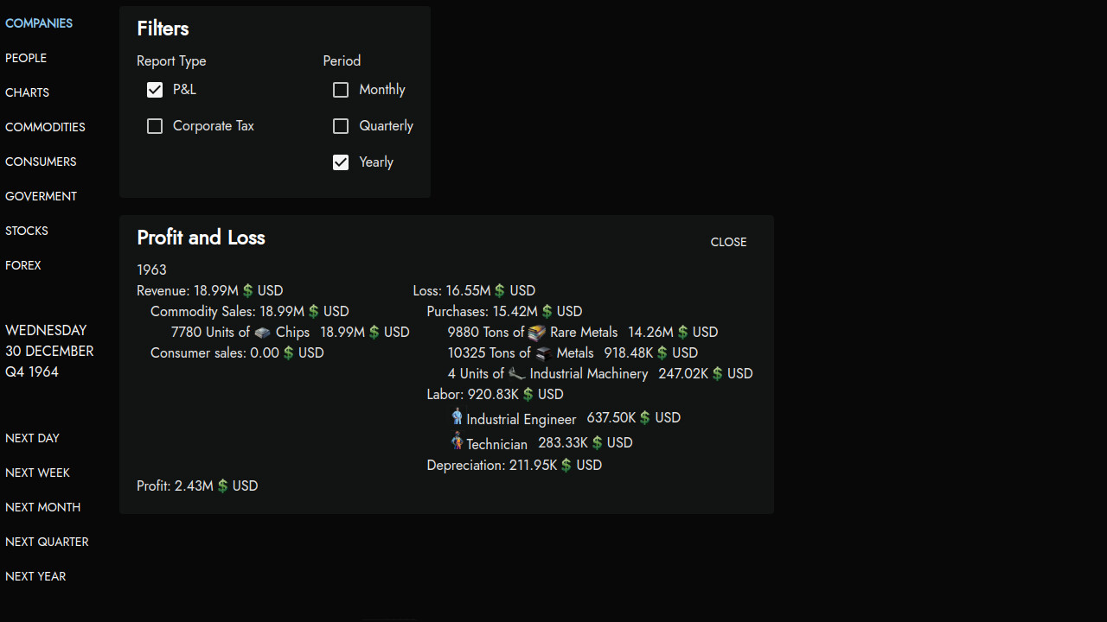The height and width of the screenshot is (622, 1107).
Task: Click the Metals commodity icon
Action: 542,352
